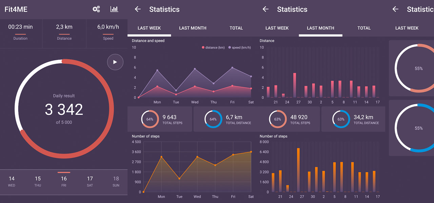434x203 pixels.
Task: Open TOTAL tab on second Statistics screen
Action: [x=364, y=28]
